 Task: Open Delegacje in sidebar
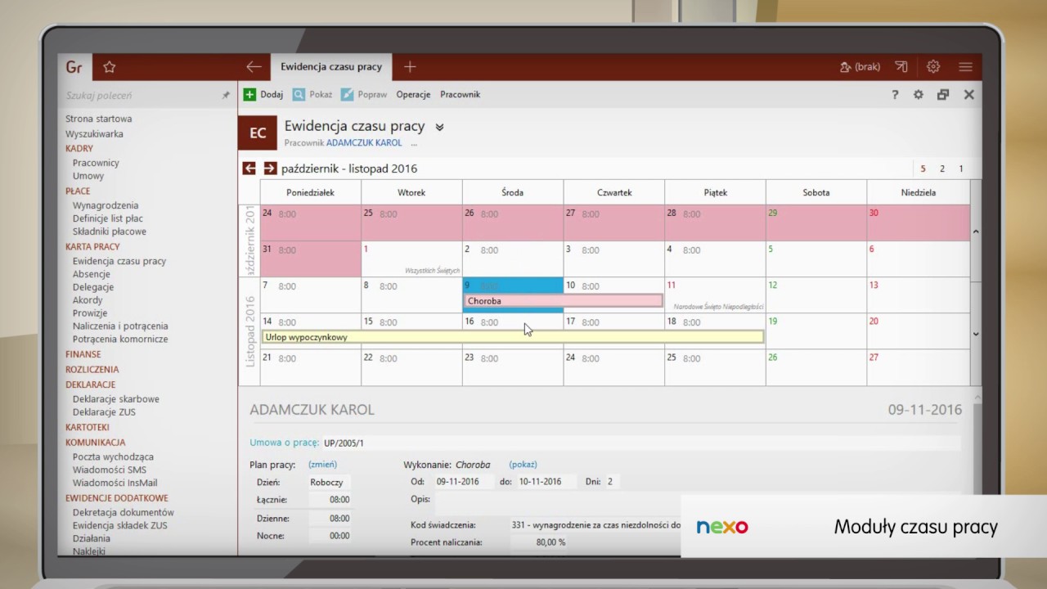93,287
